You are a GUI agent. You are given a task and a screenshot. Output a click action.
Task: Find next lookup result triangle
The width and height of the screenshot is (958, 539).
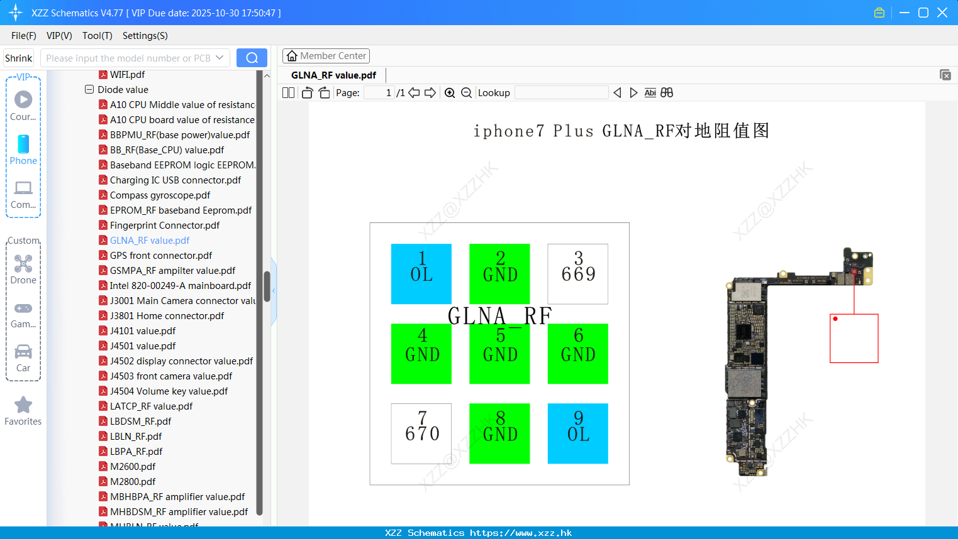[x=633, y=93]
